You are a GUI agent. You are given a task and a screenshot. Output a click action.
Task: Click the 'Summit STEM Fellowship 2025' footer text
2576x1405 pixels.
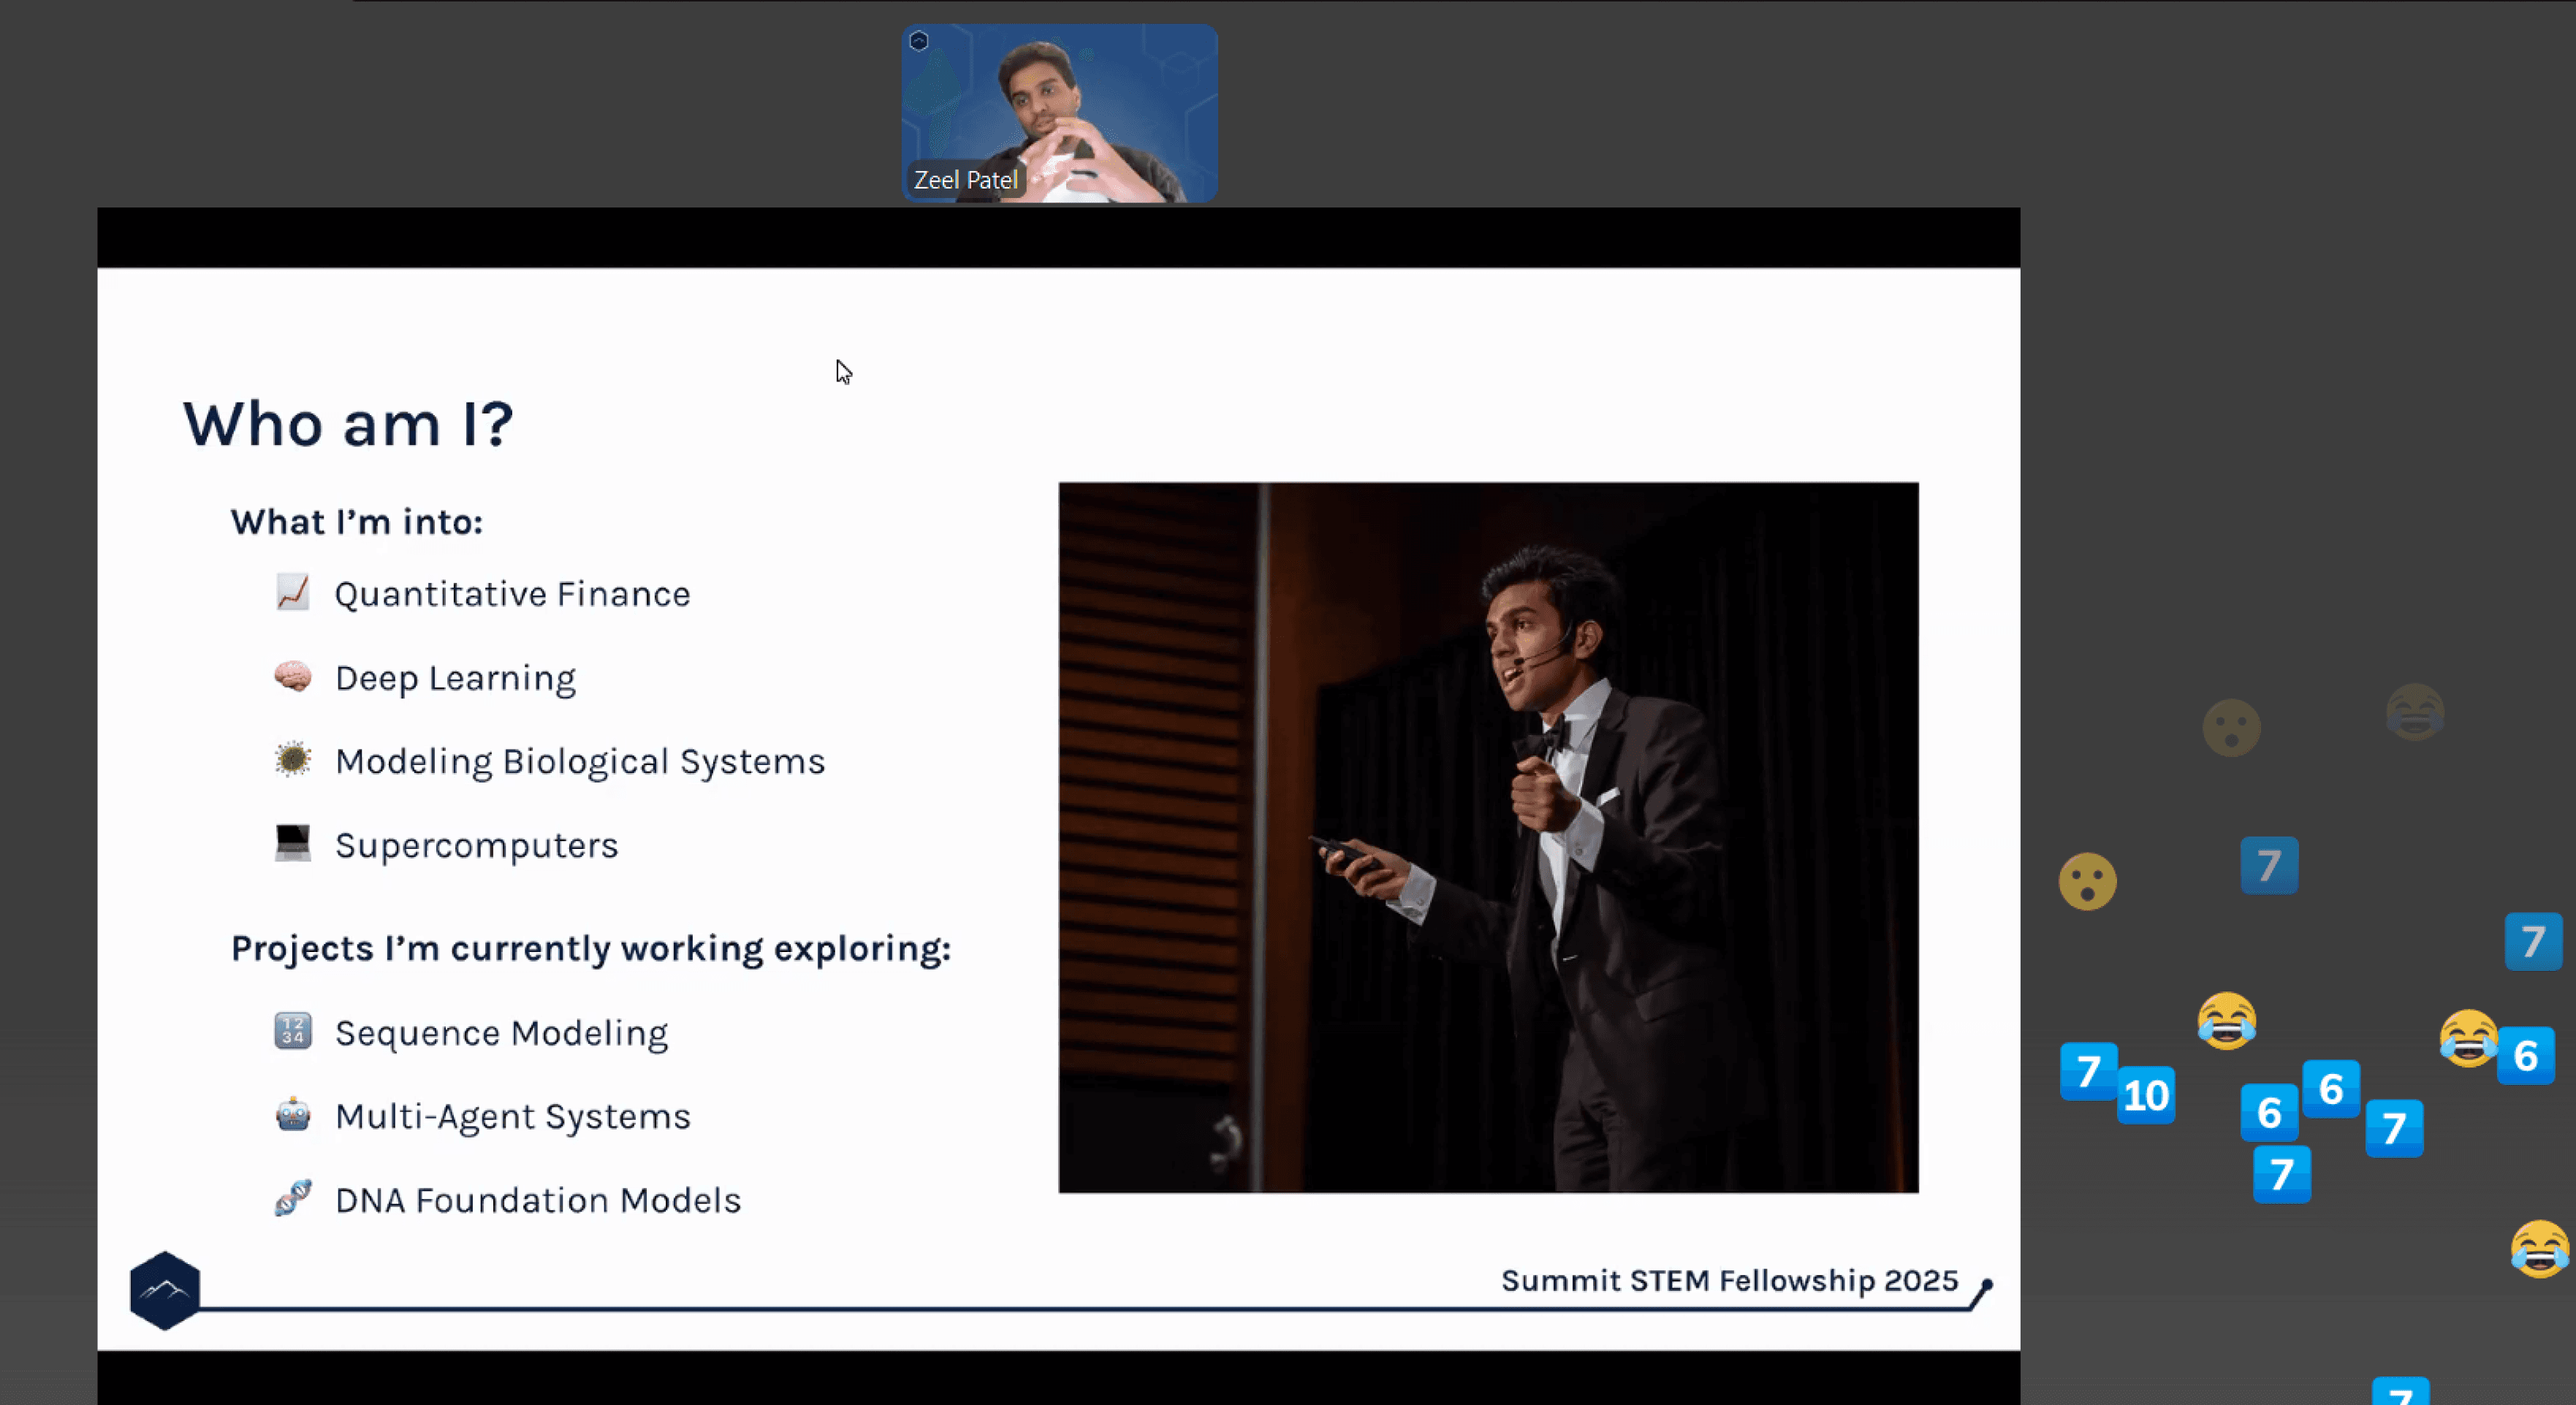(1729, 1280)
